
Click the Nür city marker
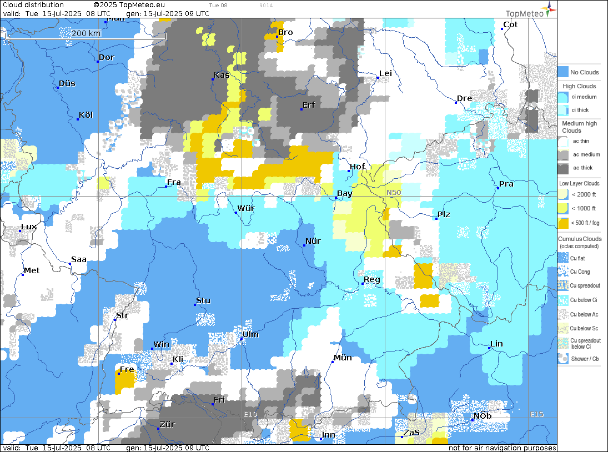(304, 245)
